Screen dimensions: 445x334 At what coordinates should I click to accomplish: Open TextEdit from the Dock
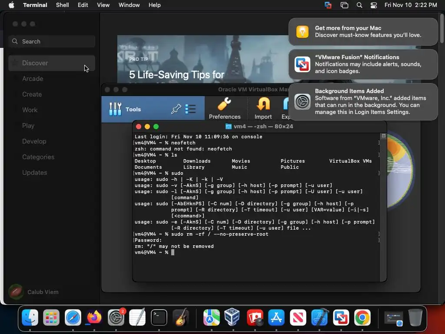[137, 317]
